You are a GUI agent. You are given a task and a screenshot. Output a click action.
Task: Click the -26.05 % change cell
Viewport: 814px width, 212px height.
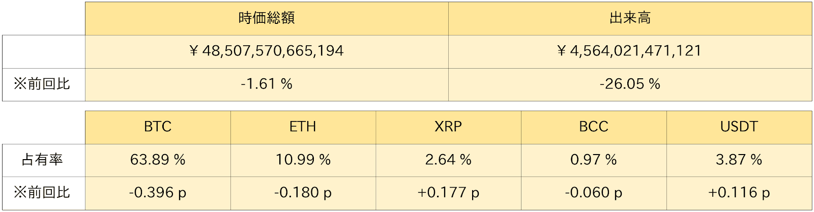click(630, 84)
